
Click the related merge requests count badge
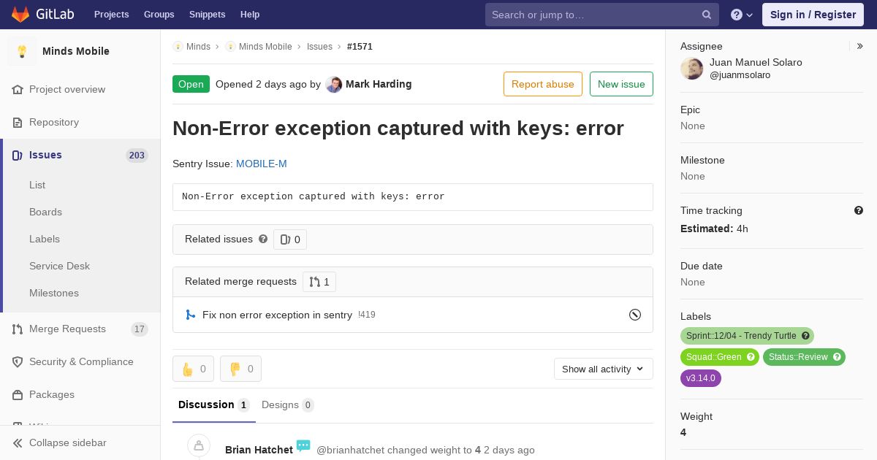click(x=319, y=282)
